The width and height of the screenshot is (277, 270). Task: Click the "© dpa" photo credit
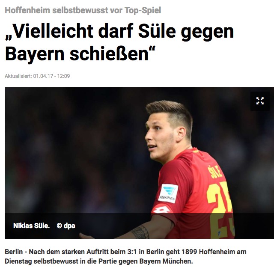(x=66, y=225)
